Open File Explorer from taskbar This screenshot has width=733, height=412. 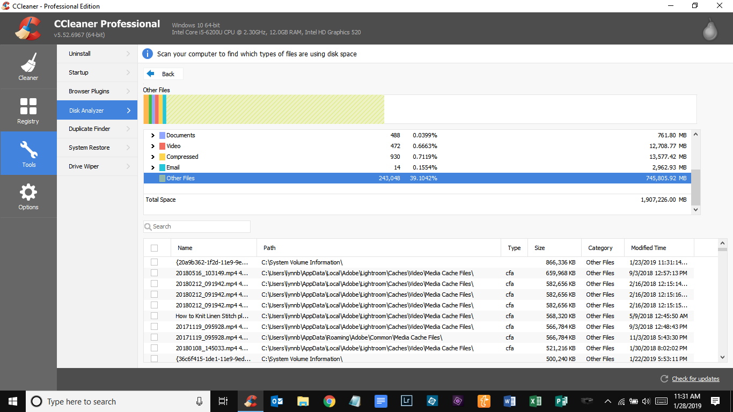(x=303, y=401)
